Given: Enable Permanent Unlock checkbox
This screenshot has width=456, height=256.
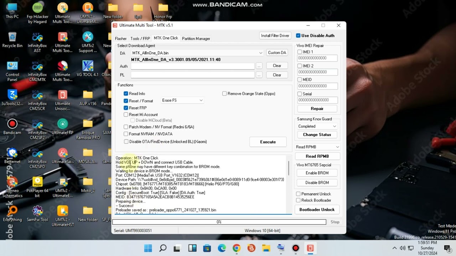Looking at the screenshot, I should [x=298, y=194].
